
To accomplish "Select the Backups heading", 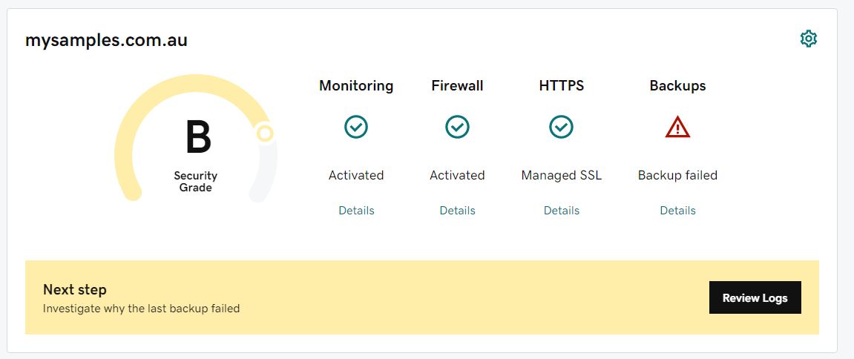I will (677, 86).
